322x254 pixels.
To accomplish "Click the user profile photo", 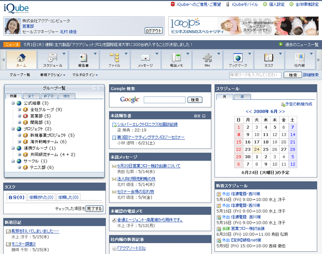I will click(x=12, y=26).
